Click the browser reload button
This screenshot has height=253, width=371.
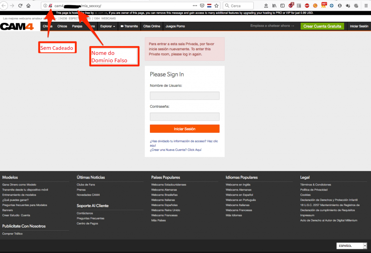pyautogui.click(x=20, y=6)
